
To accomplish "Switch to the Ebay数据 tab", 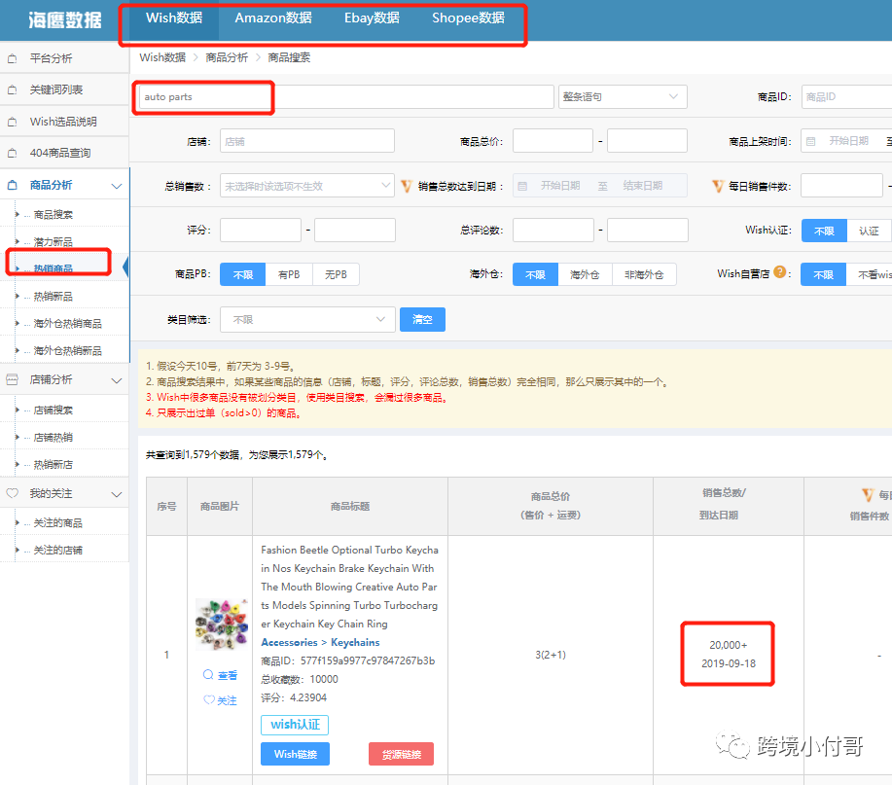I will point(371,18).
